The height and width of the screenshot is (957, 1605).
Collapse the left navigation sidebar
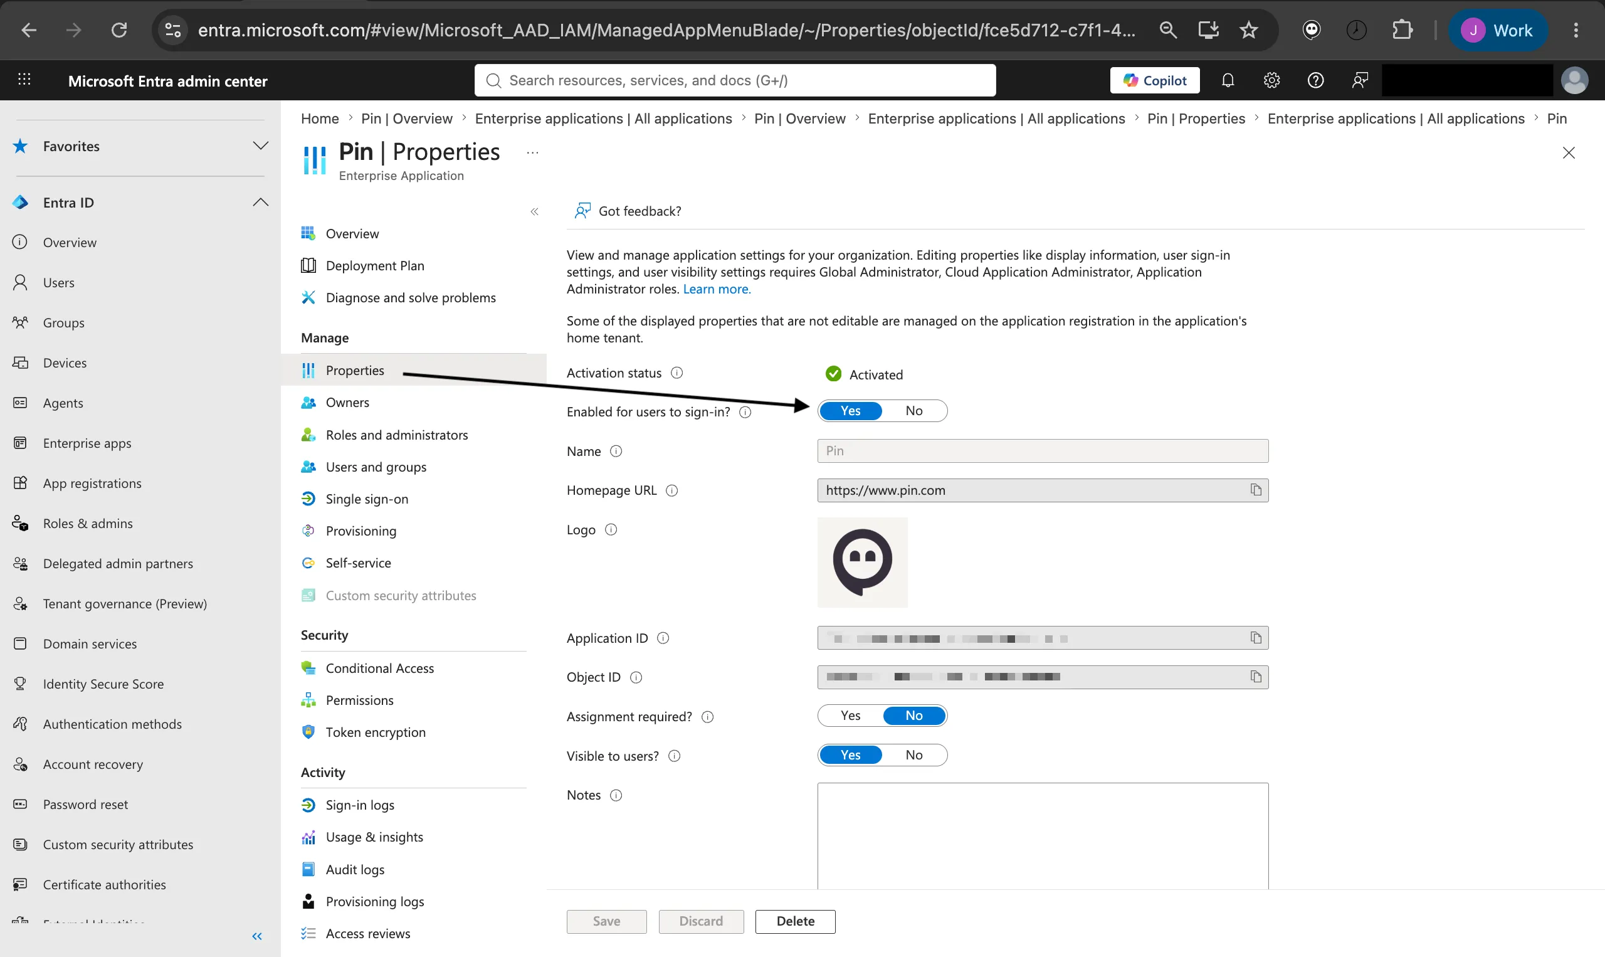tap(257, 936)
